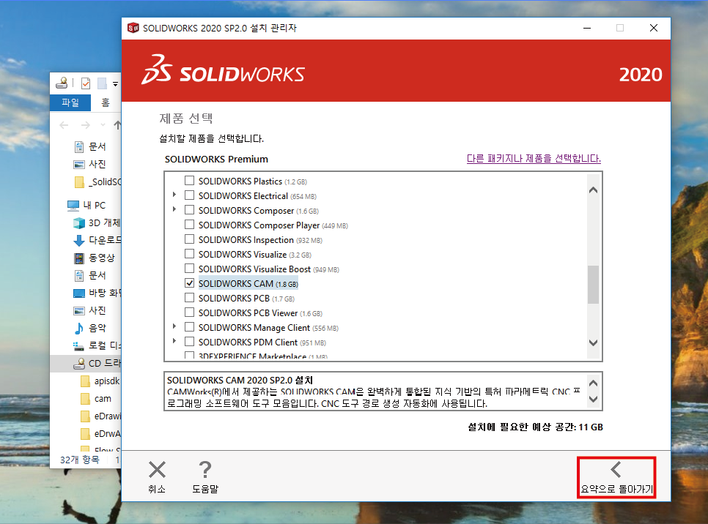Tick SOLIDWORKS Inspection checkbox
The image size is (708, 524).
click(190, 239)
